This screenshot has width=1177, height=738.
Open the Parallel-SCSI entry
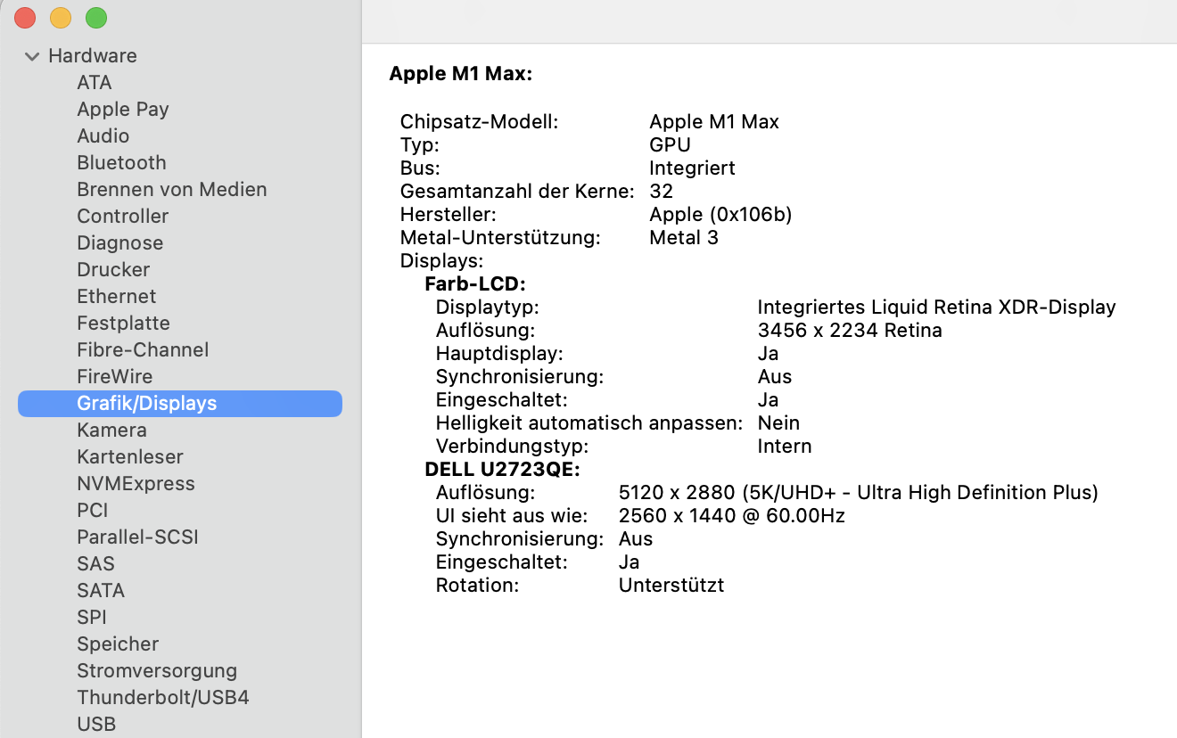(137, 537)
